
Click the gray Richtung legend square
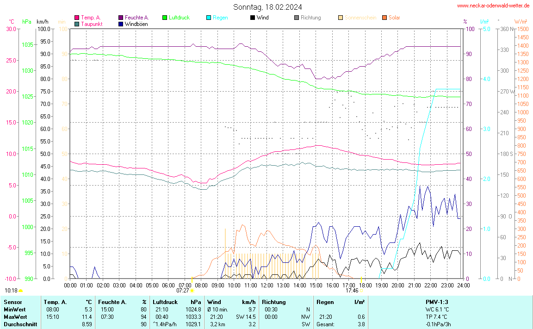coord(297,18)
